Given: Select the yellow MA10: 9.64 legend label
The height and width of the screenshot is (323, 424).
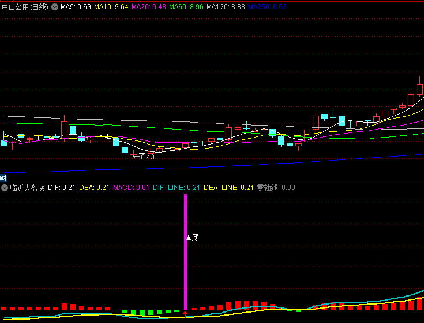Looking at the screenshot, I should [x=111, y=7].
